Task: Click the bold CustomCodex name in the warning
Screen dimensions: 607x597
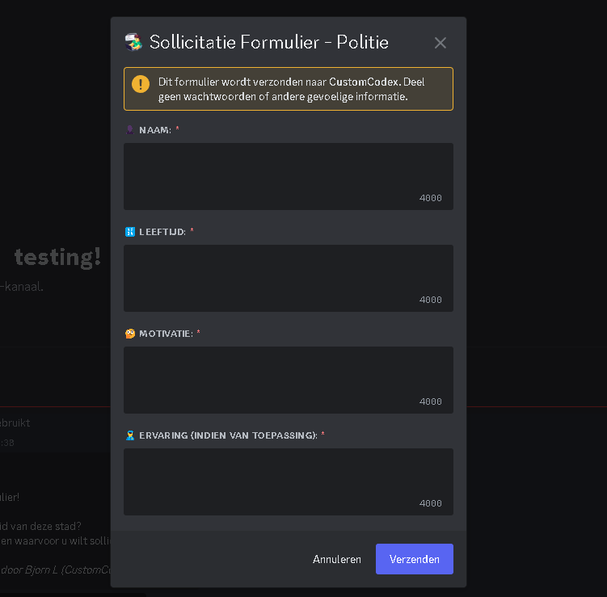Action: (365, 82)
